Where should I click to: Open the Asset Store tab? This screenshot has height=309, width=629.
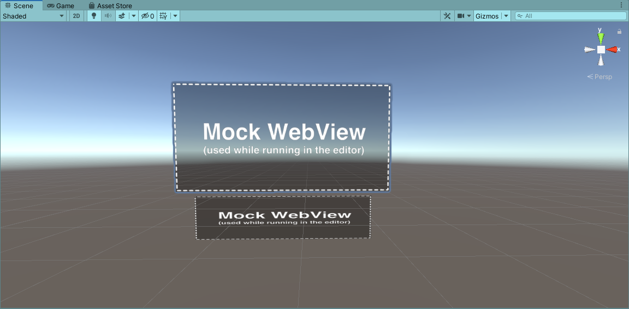pyautogui.click(x=110, y=5)
